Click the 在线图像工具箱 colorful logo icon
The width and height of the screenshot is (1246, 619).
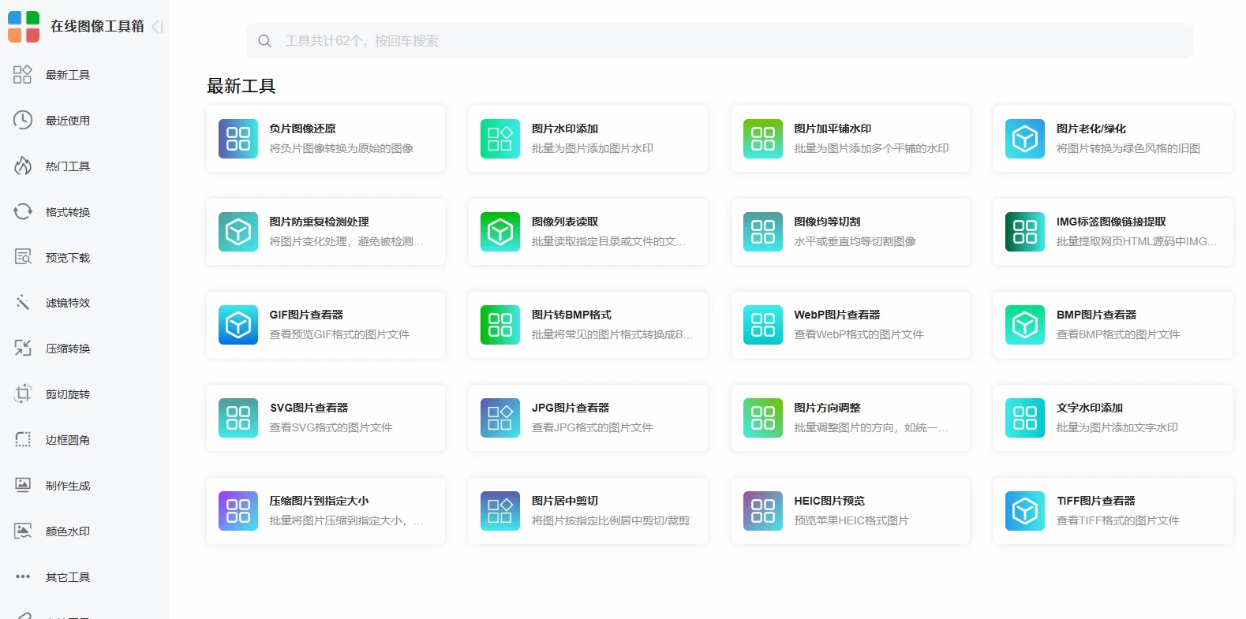24,27
